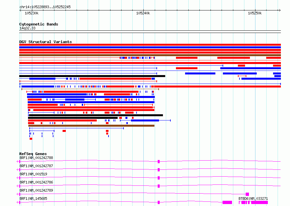Click the BTBD6|NM_033271 gene label
Screen dimensions: 290x206
[253, 198]
